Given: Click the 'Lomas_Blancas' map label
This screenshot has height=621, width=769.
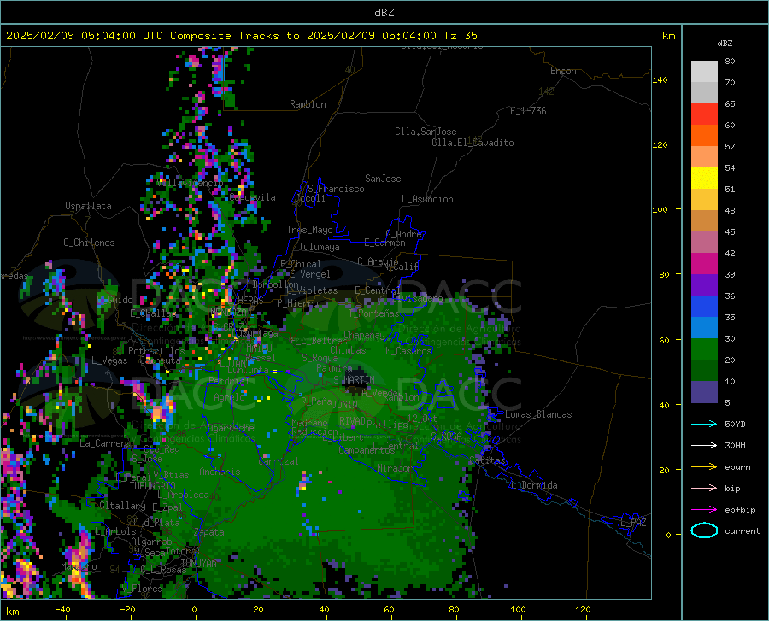Looking at the screenshot, I should 538,414.
